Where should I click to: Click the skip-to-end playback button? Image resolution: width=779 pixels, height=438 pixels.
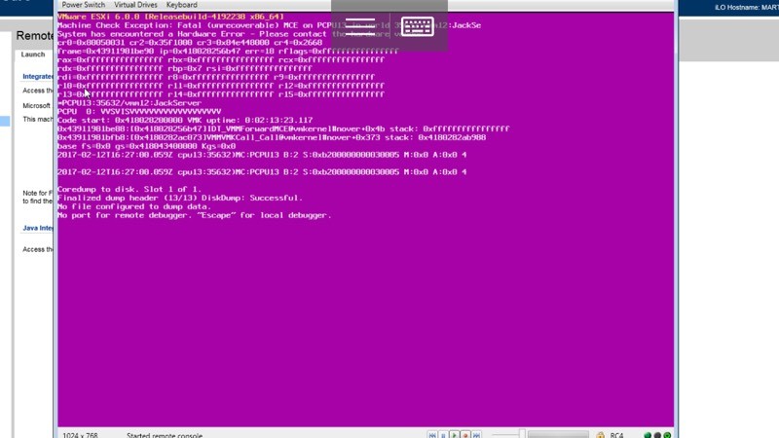coord(476,435)
